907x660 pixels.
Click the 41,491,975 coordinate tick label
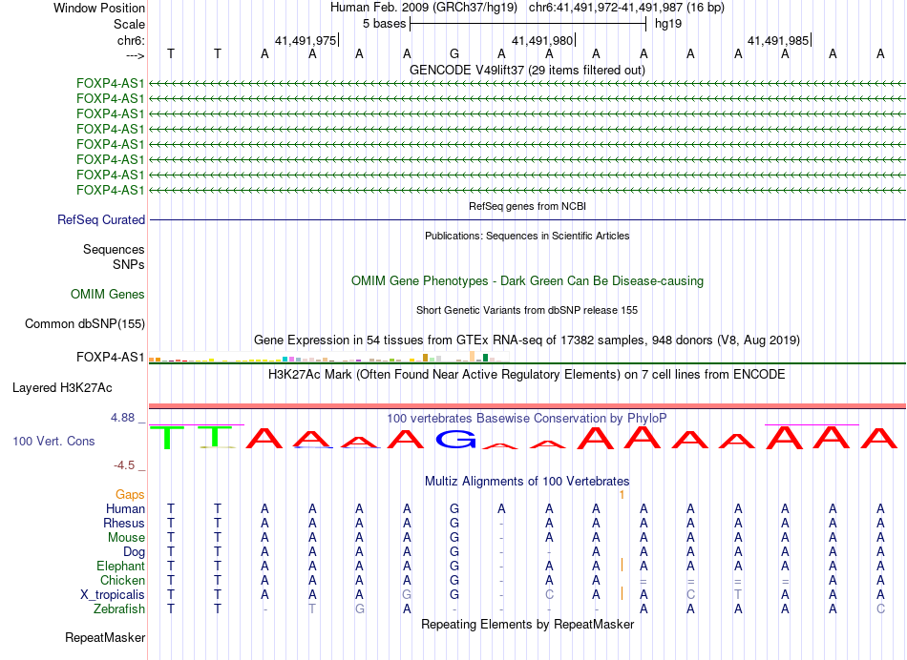pos(306,40)
